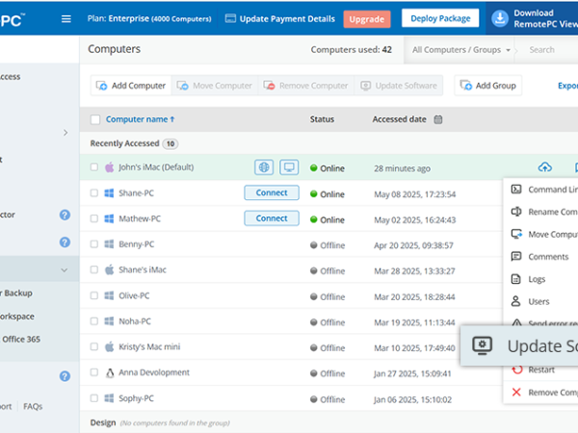This screenshot has height=433, width=578.
Task: Click the Restart red circular arrow icon
Action: 517,369
